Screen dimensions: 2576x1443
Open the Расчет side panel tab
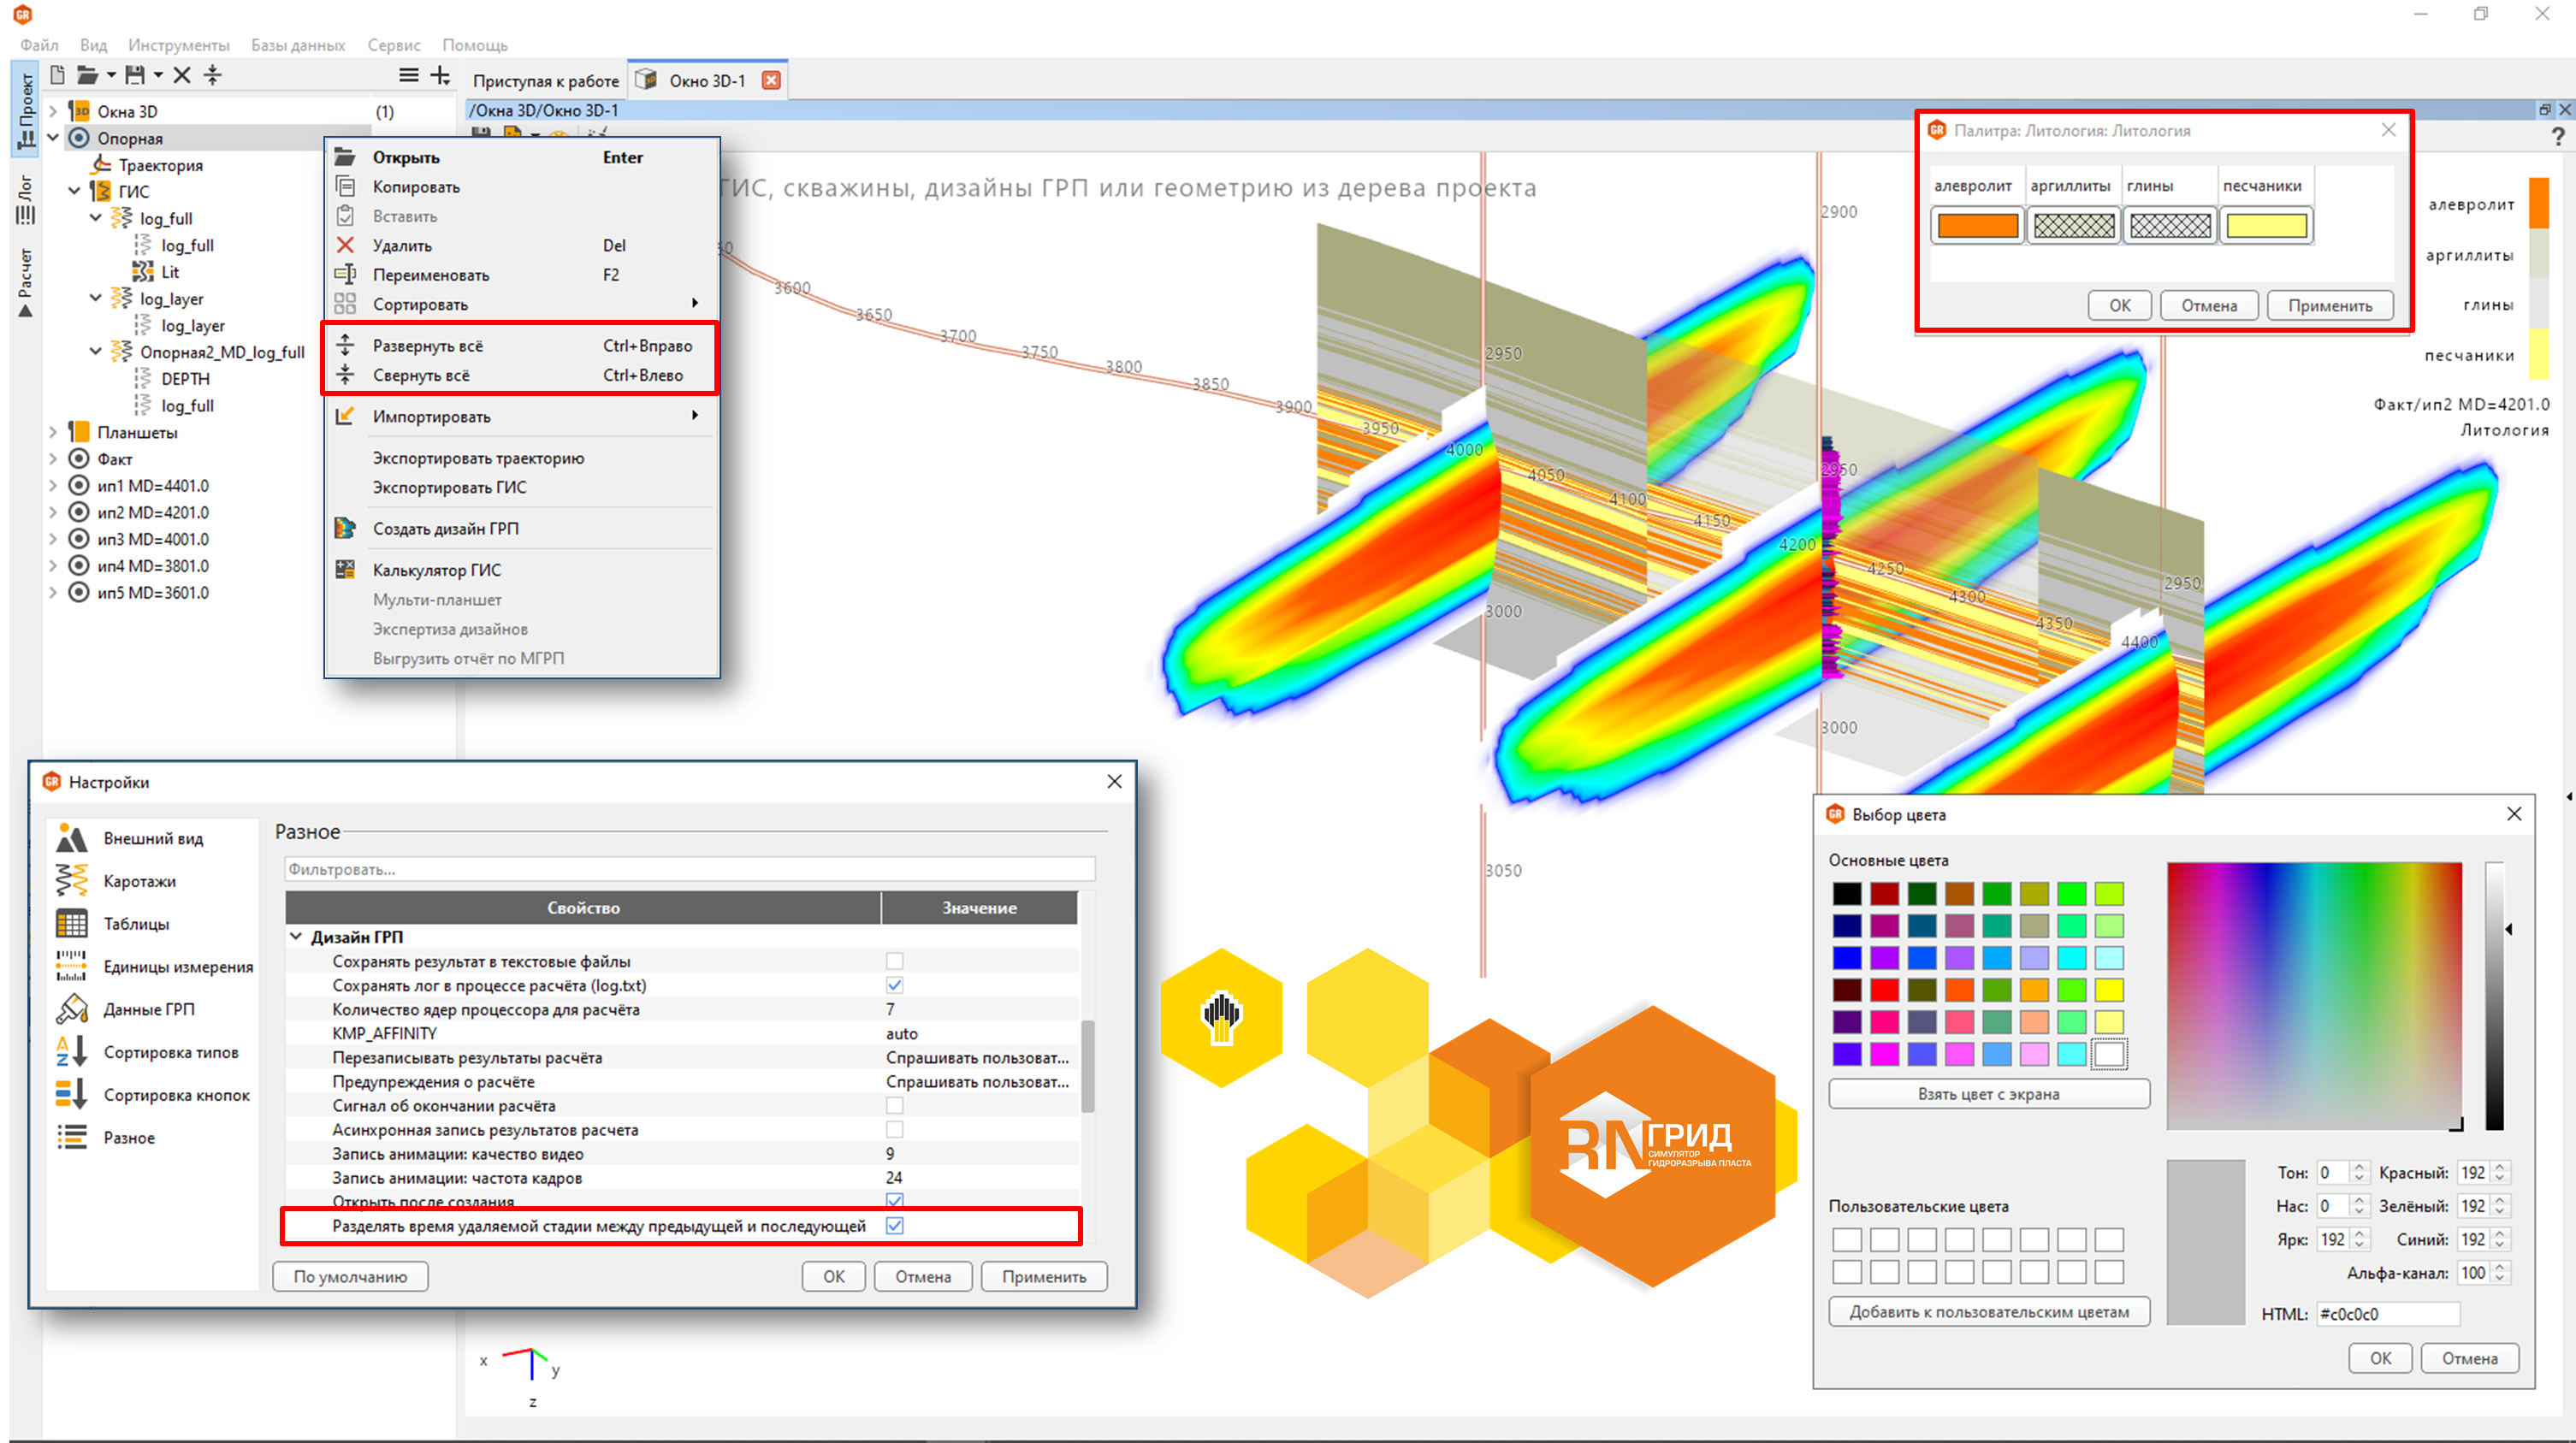25,283
